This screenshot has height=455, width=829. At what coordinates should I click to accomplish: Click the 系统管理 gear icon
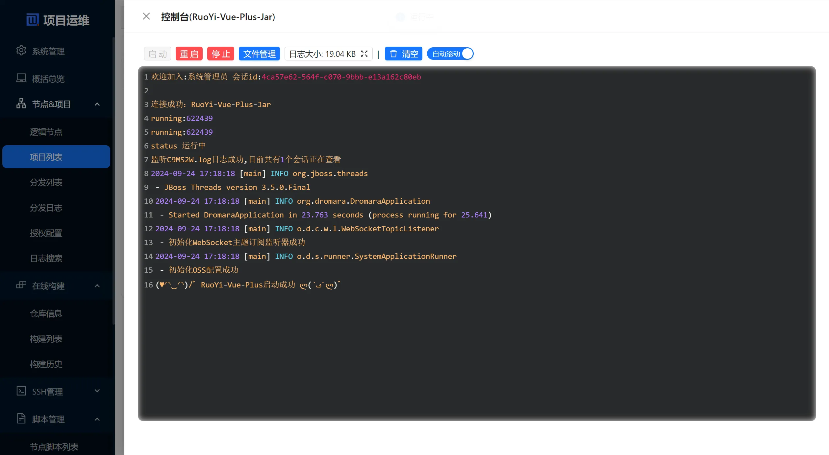pos(21,51)
